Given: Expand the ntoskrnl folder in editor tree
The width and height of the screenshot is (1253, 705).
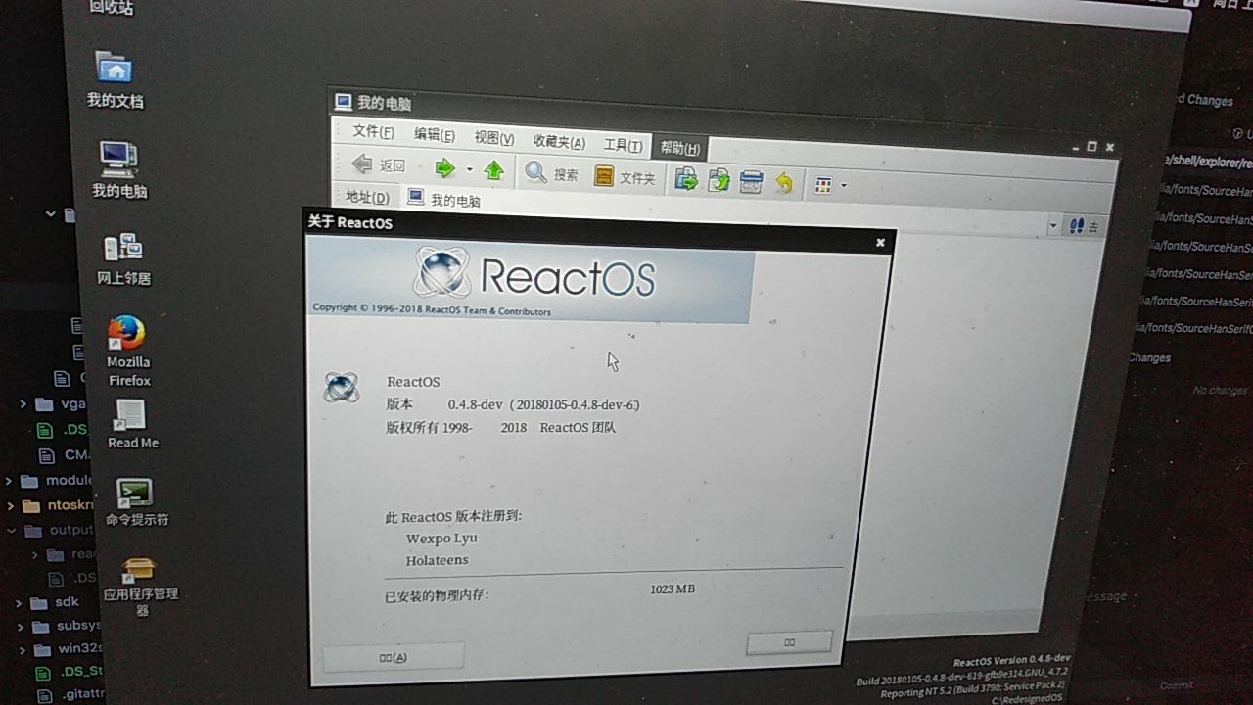Looking at the screenshot, I should [x=11, y=506].
